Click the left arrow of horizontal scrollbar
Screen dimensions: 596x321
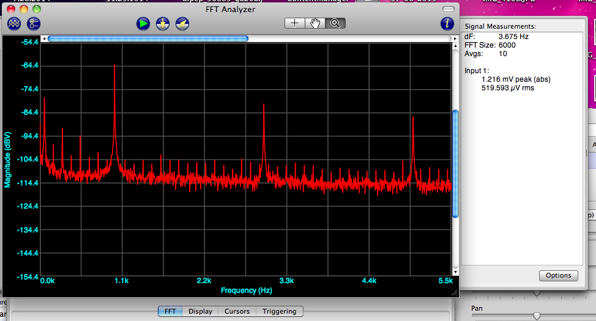coord(44,38)
